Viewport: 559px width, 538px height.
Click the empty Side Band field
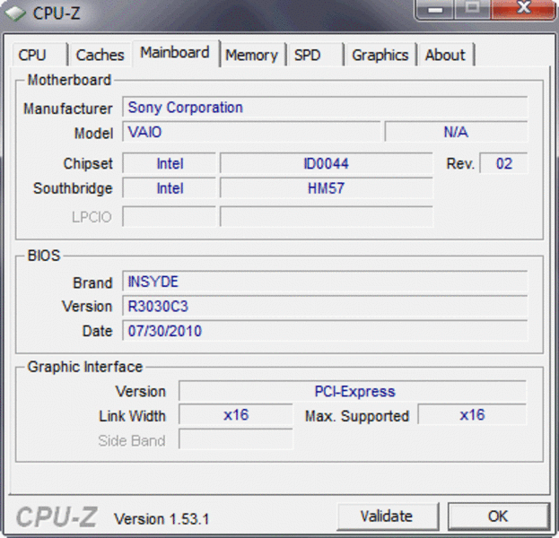(x=236, y=439)
